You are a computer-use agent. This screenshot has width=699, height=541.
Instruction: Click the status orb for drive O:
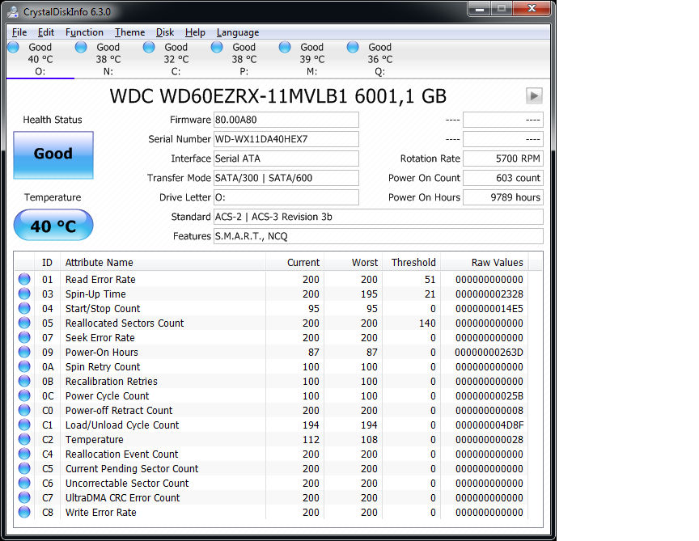tap(13, 48)
